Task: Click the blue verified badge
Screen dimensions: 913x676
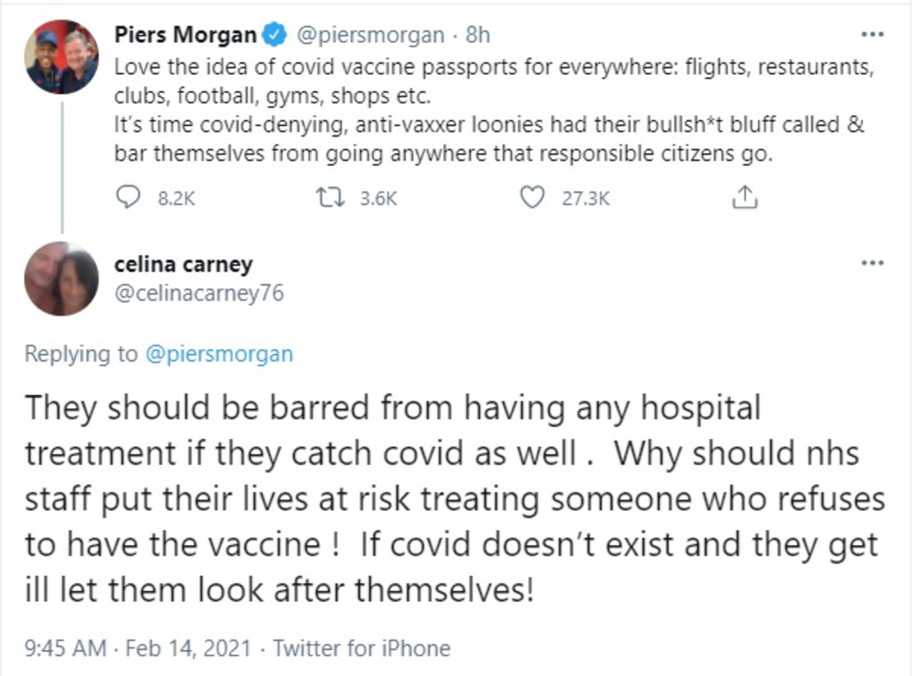Action: tap(276, 36)
